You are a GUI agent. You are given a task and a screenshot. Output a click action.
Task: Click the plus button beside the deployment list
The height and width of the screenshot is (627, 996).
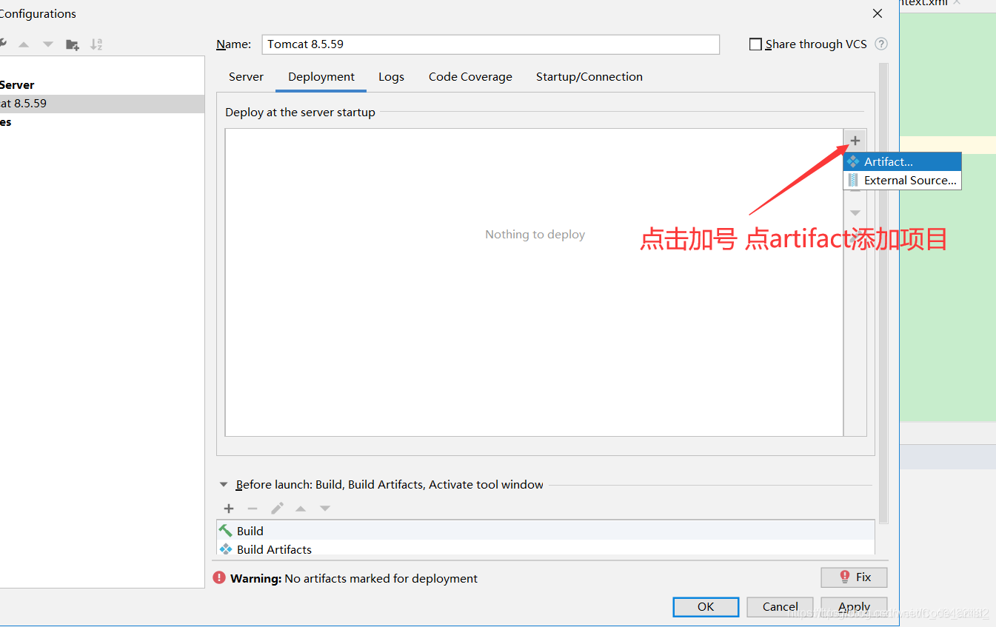click(855, 140)
